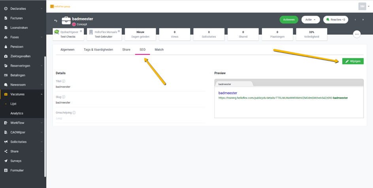Screen dimensions: 373x188
Task: Go to next vacancy with right arrow
Action: click(363, 20)
